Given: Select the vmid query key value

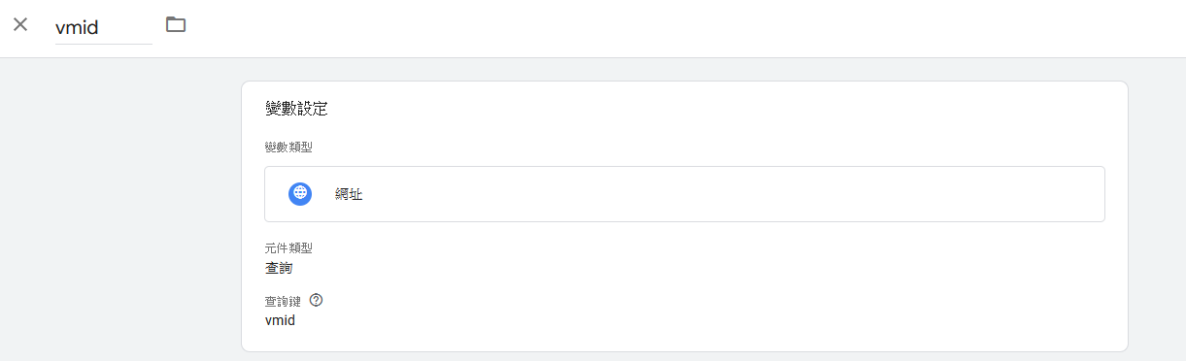Looking at the screenshot, I should [x=280, y=319].
